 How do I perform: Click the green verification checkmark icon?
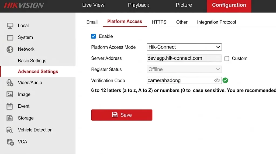tap(225, 80)
